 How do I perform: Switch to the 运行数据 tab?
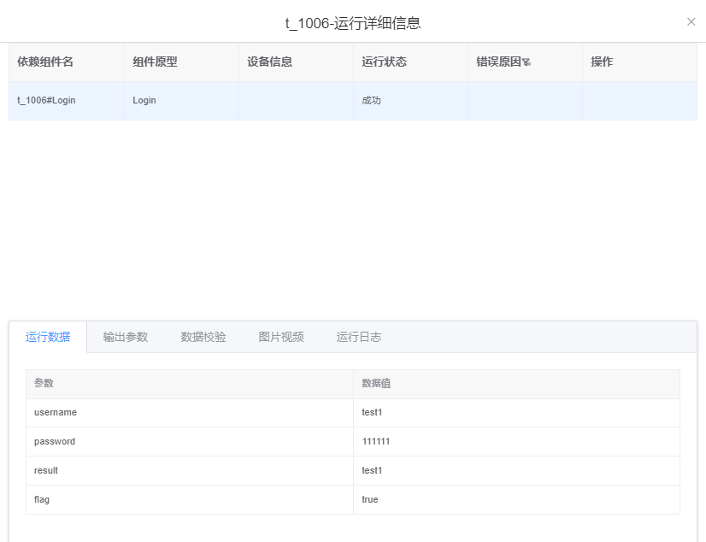click(x=48, y=337)
